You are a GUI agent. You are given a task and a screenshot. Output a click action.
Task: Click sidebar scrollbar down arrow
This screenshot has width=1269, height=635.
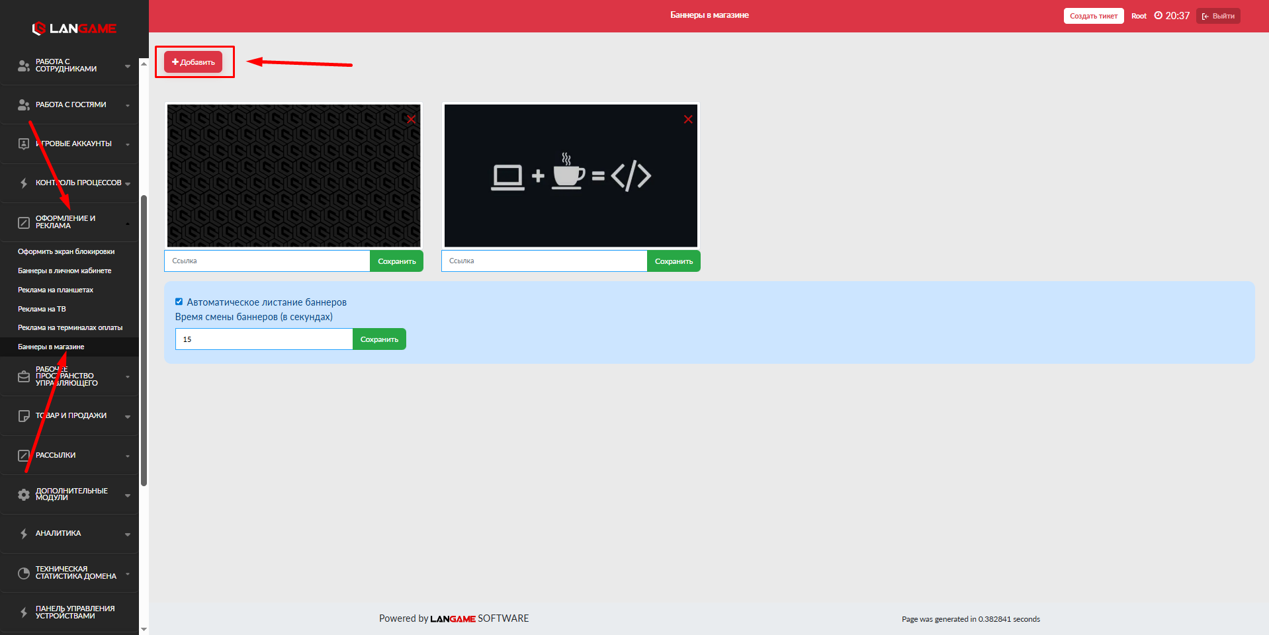point(144,630)
